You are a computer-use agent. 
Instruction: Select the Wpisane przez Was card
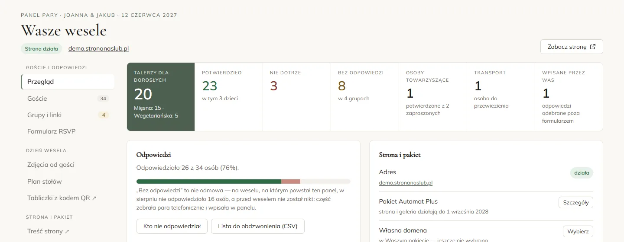click(569, 97)
